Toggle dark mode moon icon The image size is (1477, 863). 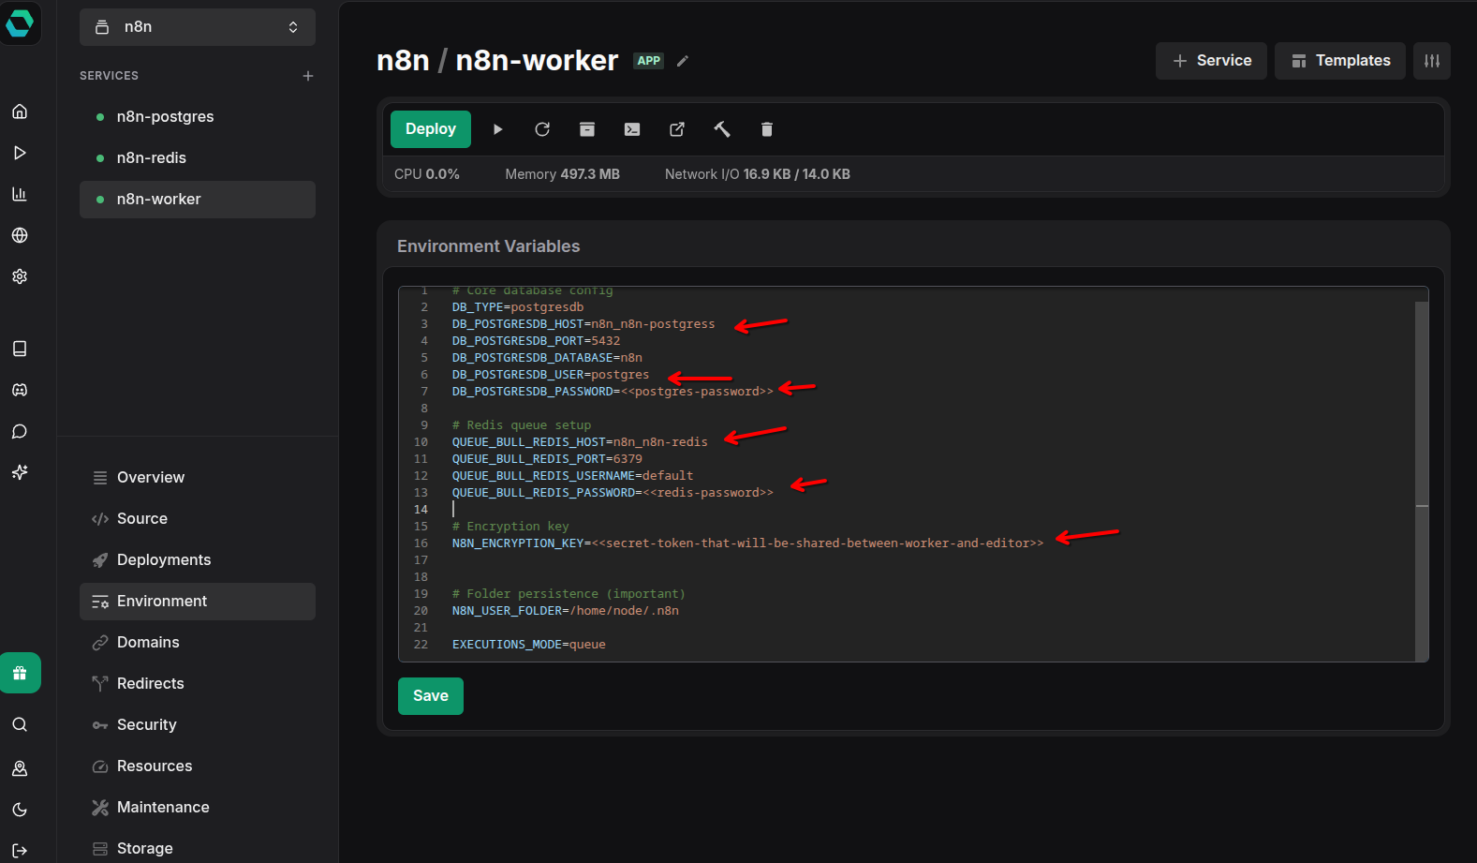click(x=20, y=810)
